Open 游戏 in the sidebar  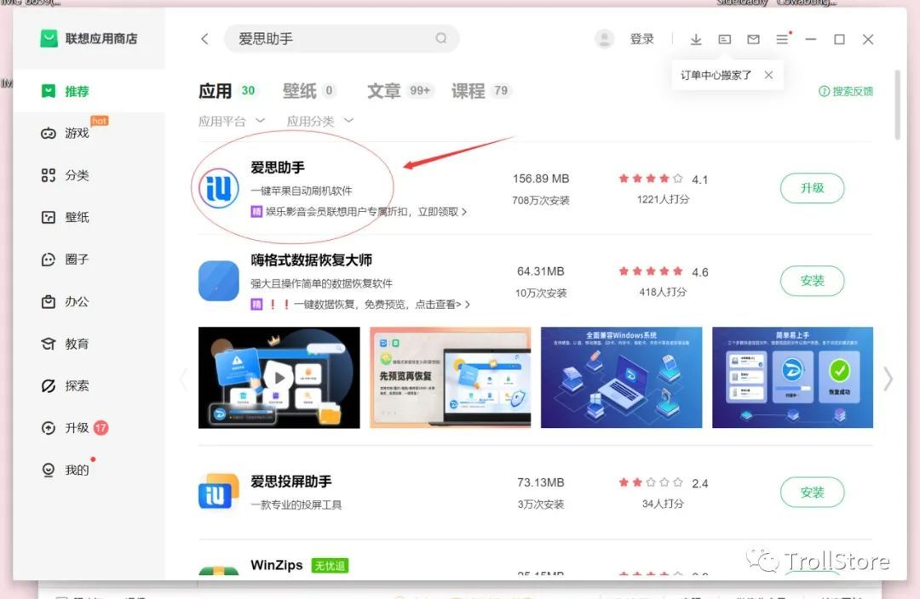(89, 133)
